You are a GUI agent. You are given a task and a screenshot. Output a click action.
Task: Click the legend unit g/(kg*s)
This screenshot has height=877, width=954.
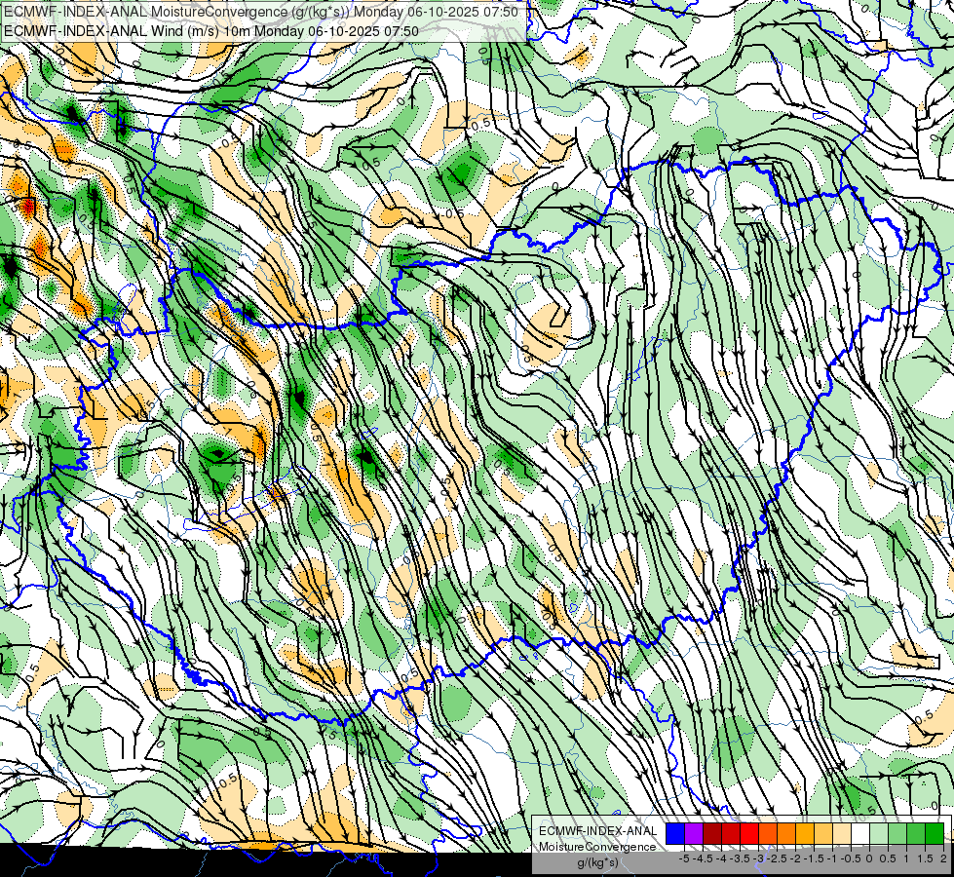click(597, 862)
